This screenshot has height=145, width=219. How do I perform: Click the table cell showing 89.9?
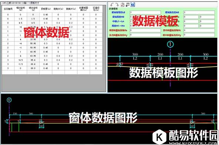click(x=33, y=68)
